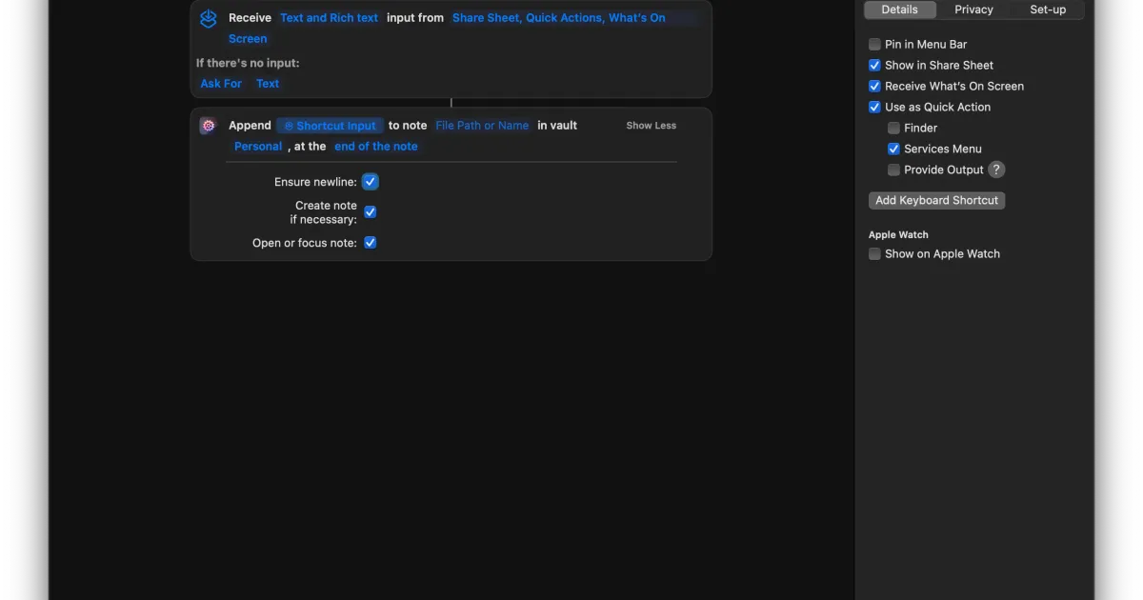Disable Receive What's On Screen

click(874, 87)
